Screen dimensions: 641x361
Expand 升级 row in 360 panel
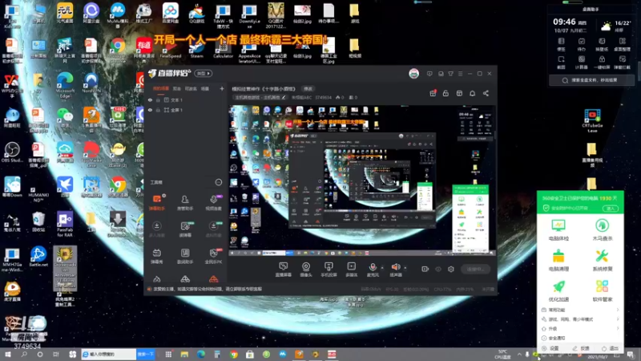click(580, 329)
